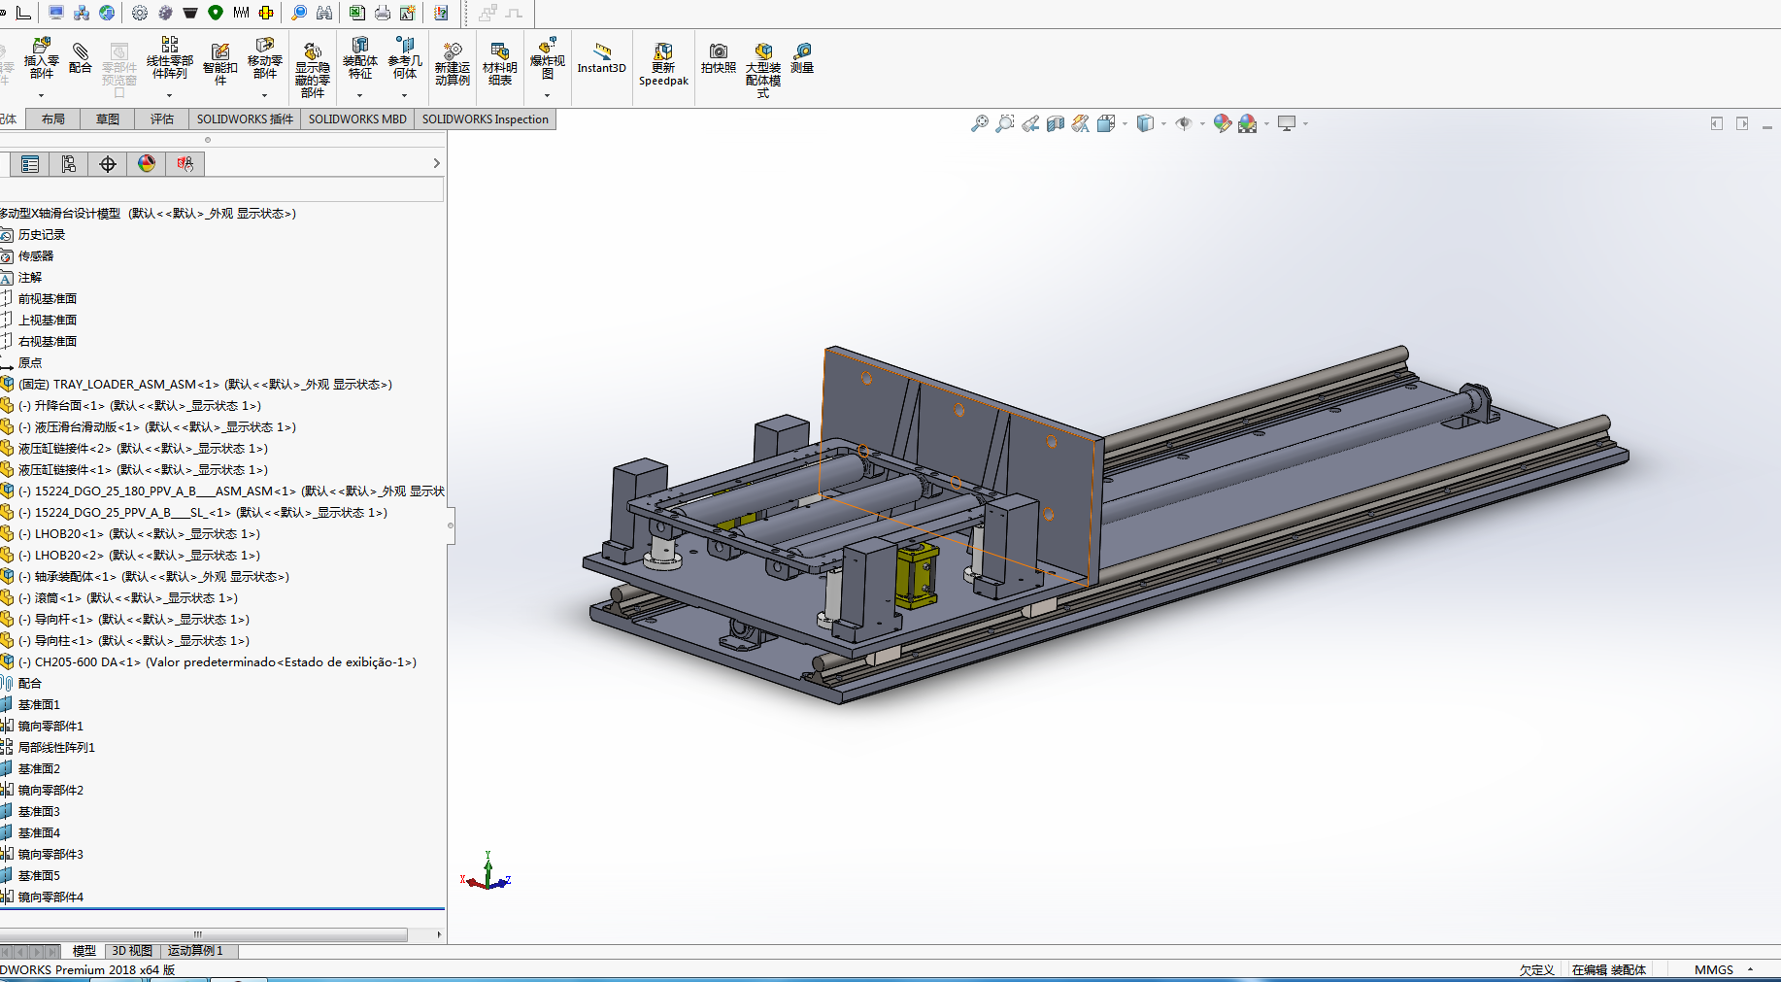Open the Hide/Show Items eye dropdown arrow
The height and width of the screenshot is (982, 1781).
point(1202,124)
